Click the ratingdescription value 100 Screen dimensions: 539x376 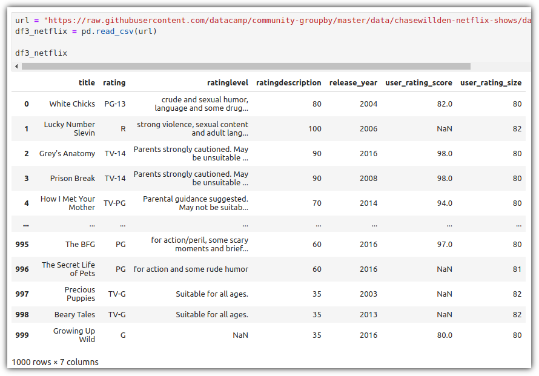point(315,128)
